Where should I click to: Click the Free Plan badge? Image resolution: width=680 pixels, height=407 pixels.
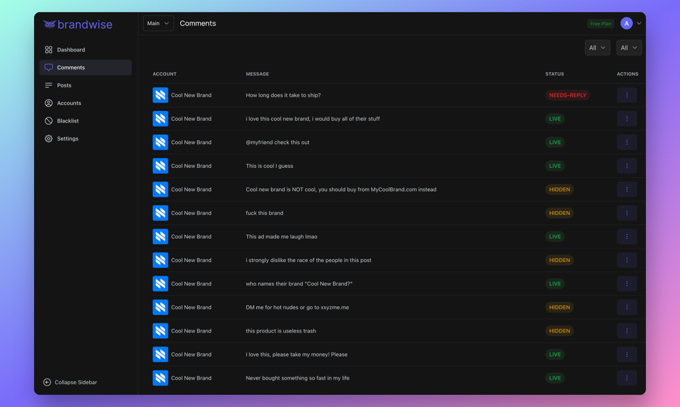pos(600,23)
